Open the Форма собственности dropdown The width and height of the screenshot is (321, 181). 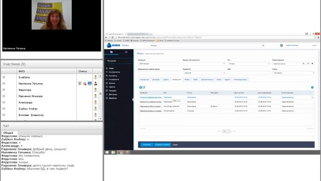(x=204, y=64)
